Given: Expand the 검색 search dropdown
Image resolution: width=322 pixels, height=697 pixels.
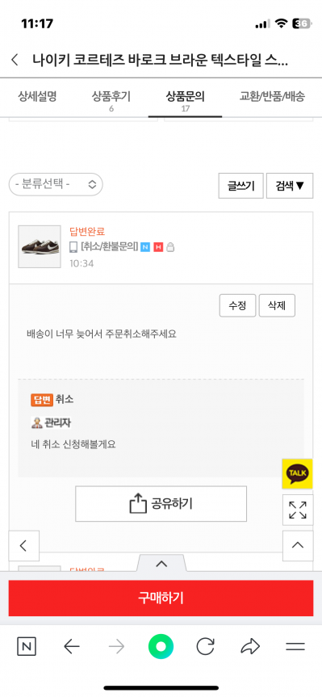Looking at the screenshot, I should click(x=290, y=186).
